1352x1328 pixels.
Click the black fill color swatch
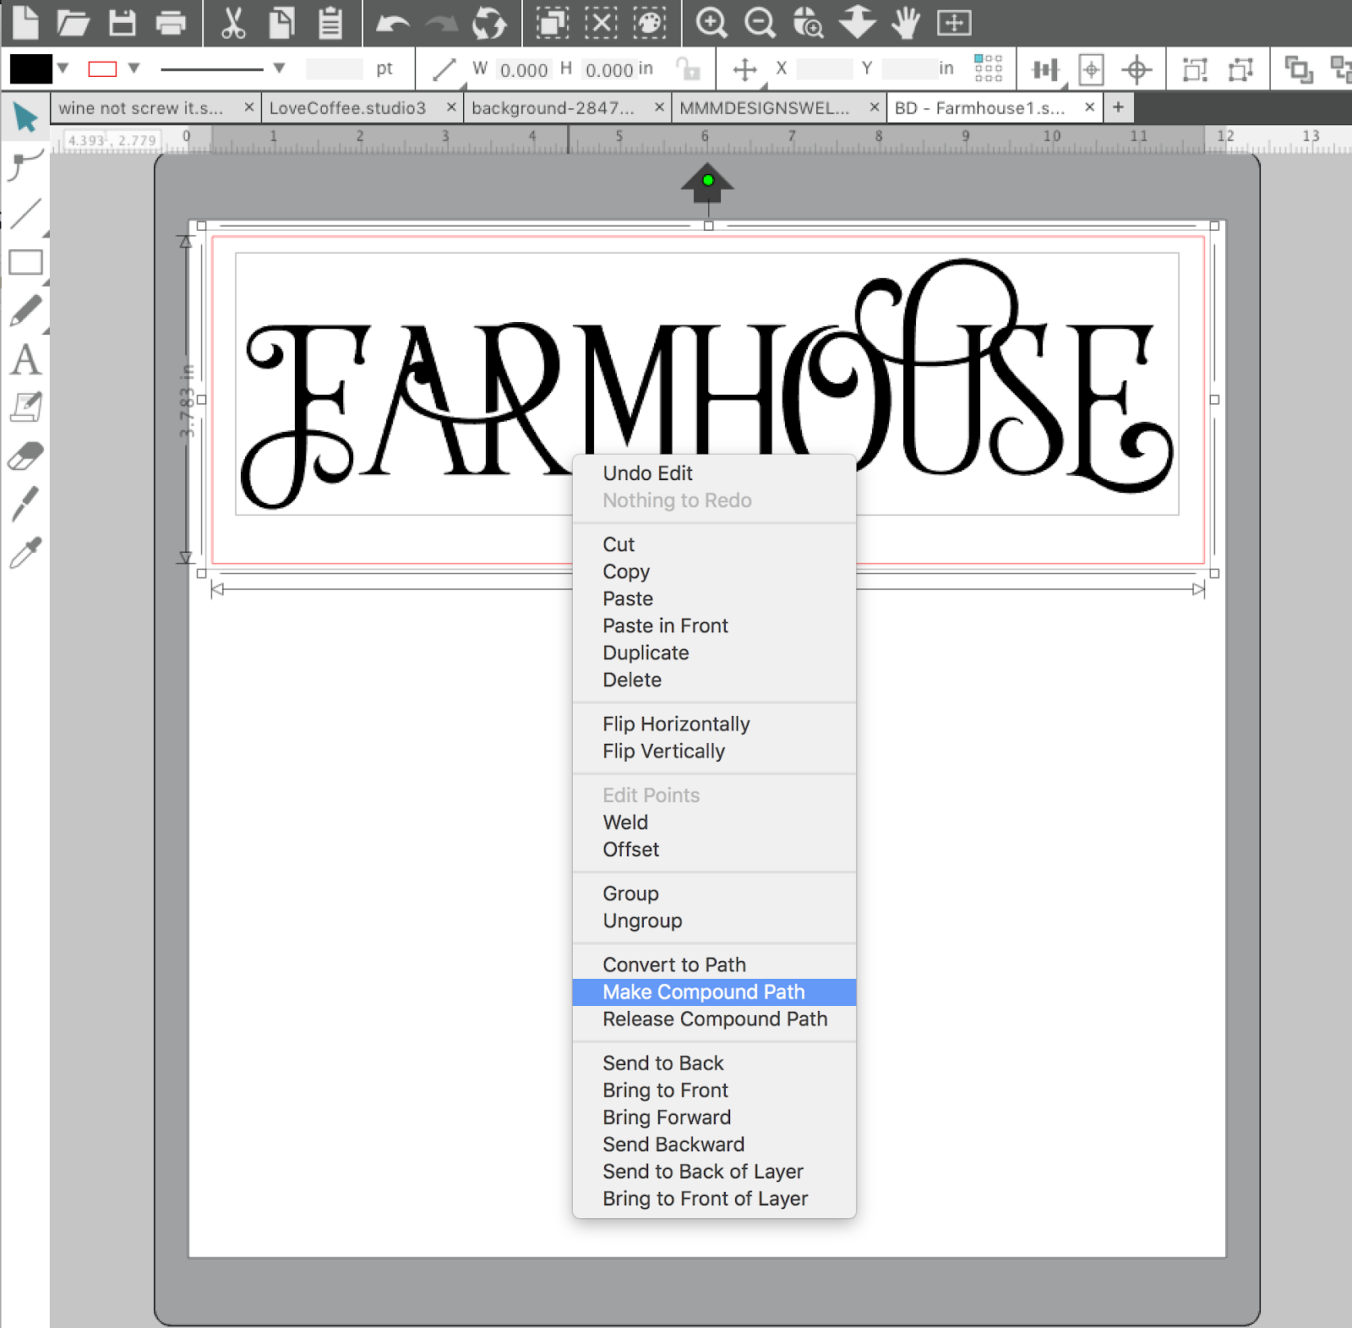point(30,69)
